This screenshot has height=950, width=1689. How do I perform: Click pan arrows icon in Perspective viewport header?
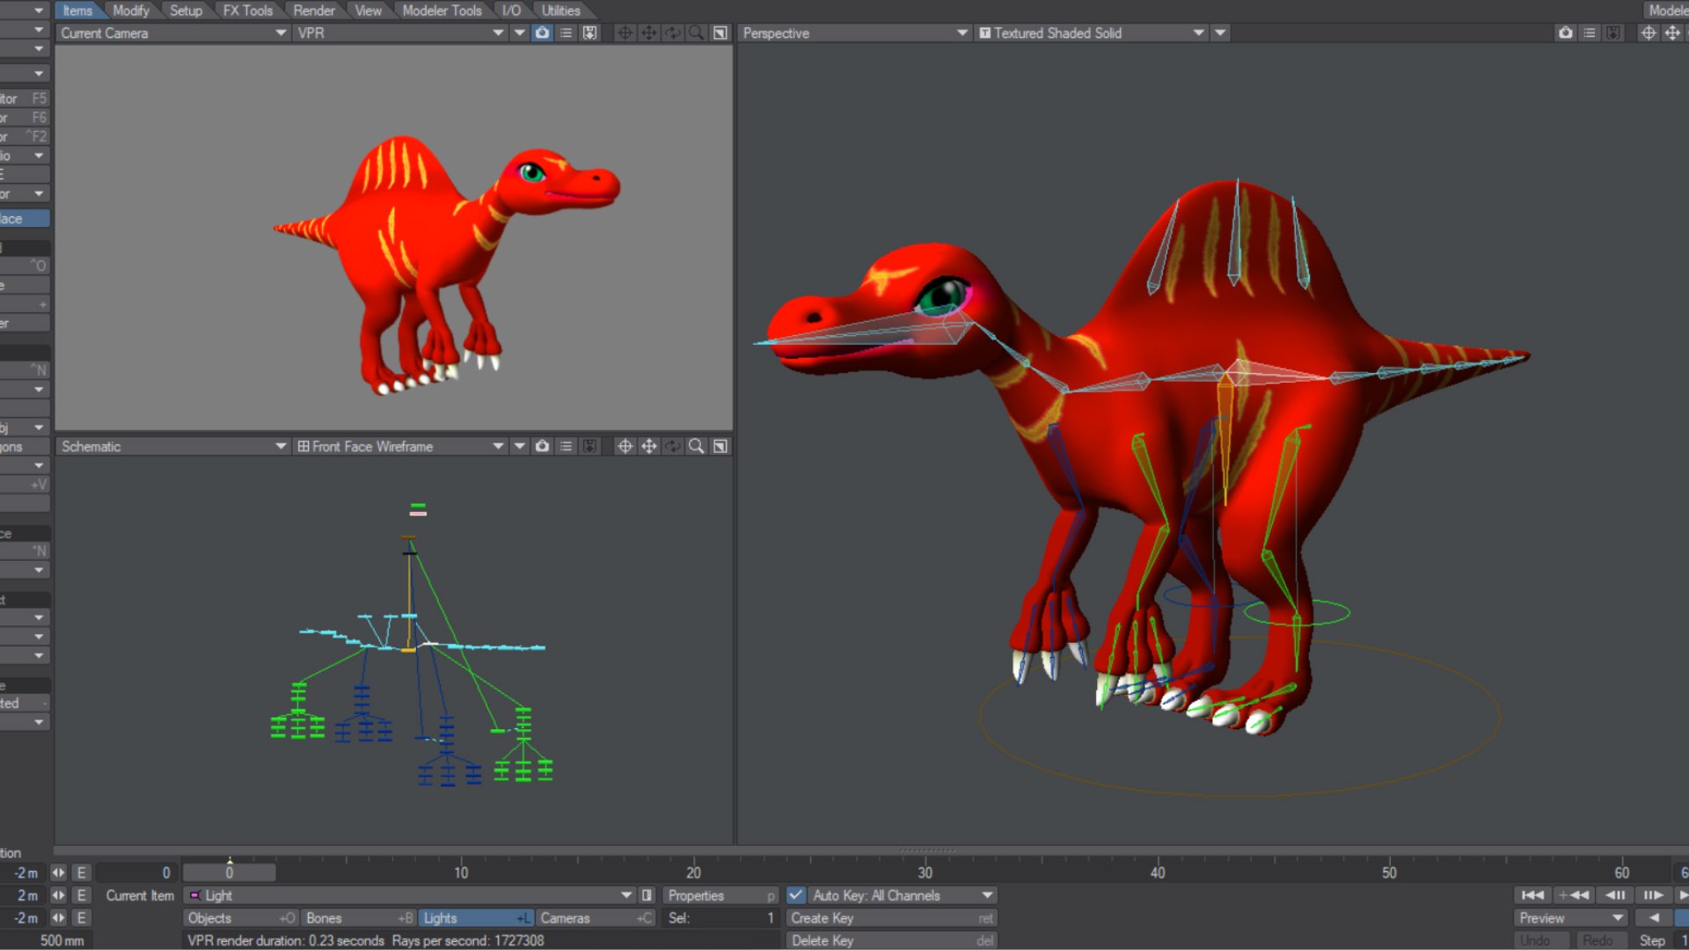coord(1672,33)
